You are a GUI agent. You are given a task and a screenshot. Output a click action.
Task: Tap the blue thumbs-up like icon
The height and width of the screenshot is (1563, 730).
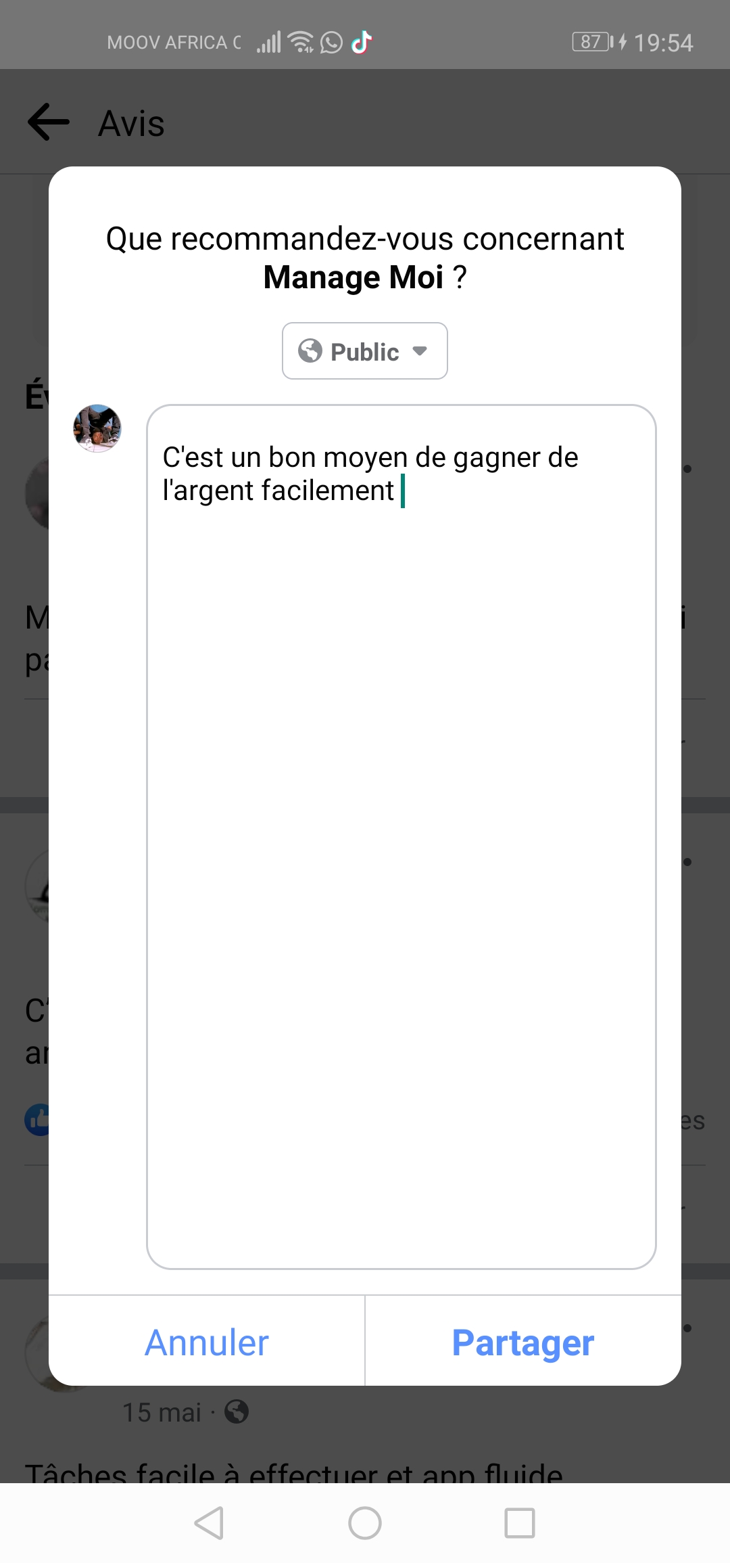38,1120
